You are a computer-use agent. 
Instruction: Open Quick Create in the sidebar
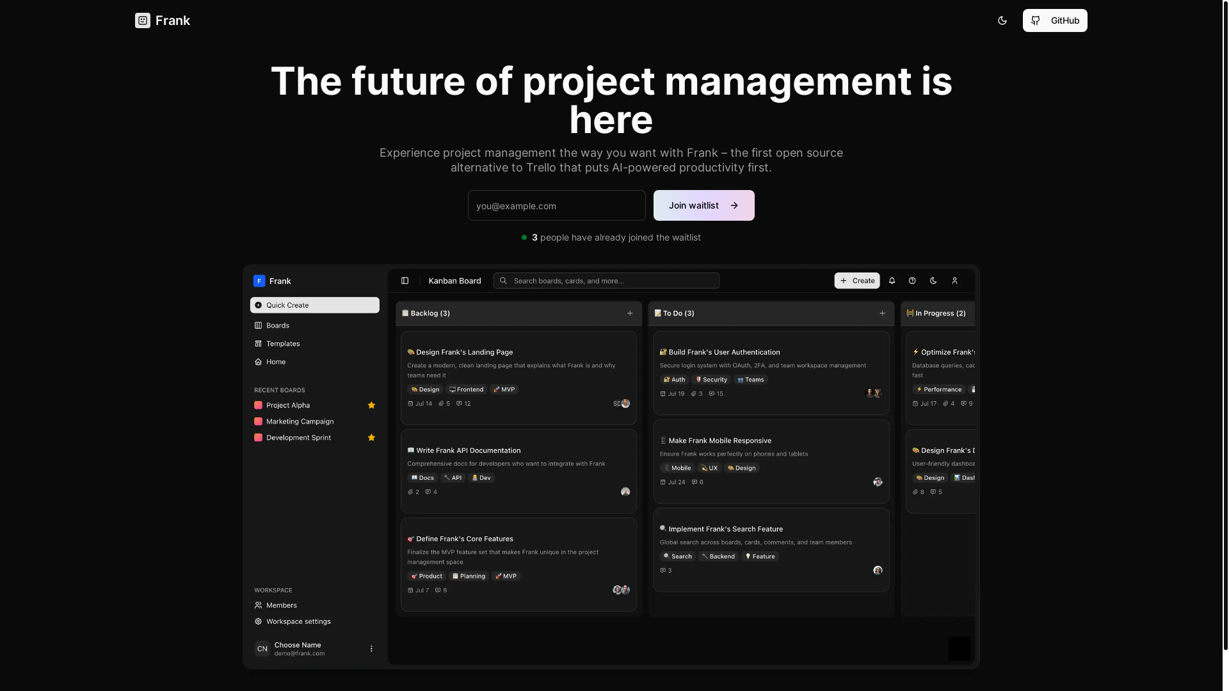click(x=315, y=305)
